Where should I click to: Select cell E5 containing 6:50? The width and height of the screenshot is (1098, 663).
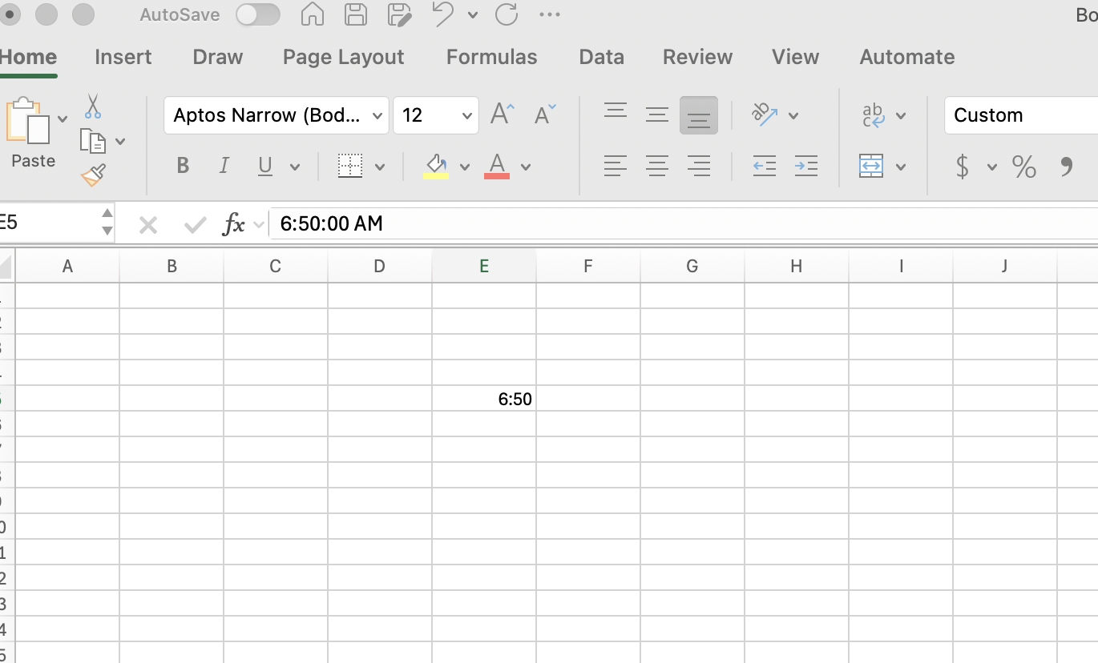point(484,399)
